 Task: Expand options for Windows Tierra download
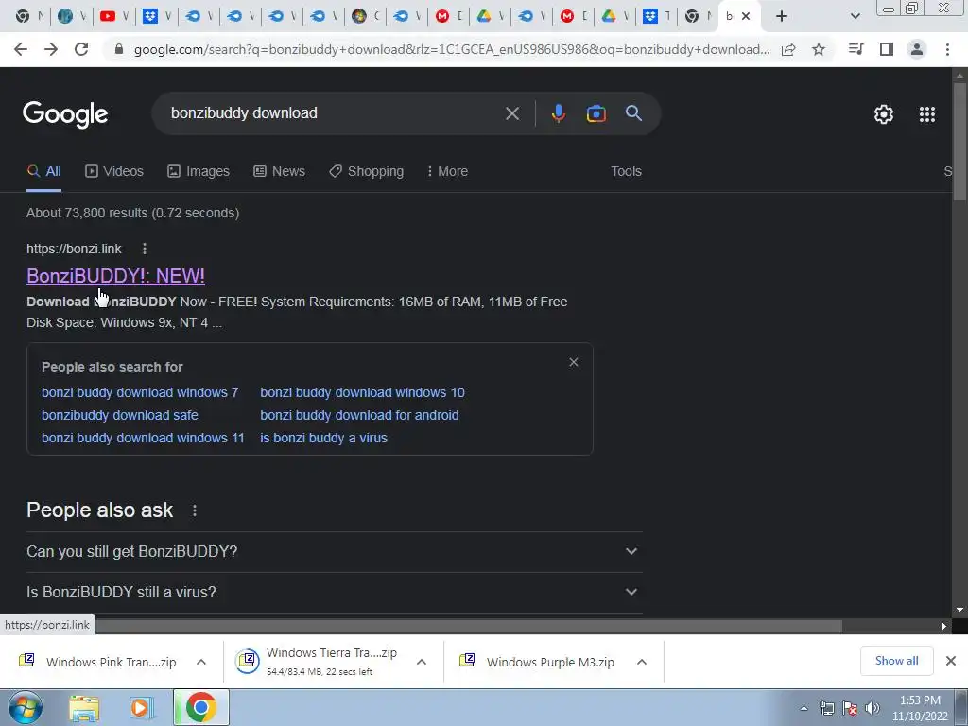coord(422,663)
